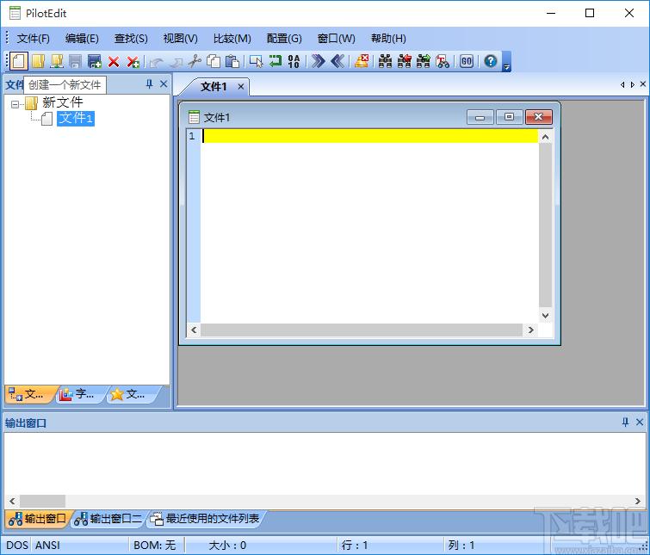Click editor horizontal scrollbar right arrow

click(531, 330)
